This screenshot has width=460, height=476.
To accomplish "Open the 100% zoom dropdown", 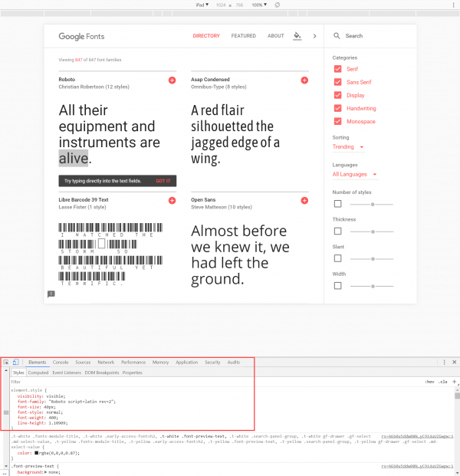I will (x=259, y=5).
